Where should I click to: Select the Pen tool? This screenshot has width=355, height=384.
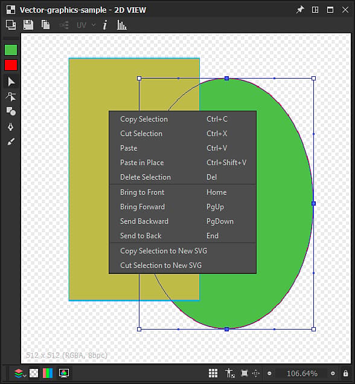coord(10,126)
